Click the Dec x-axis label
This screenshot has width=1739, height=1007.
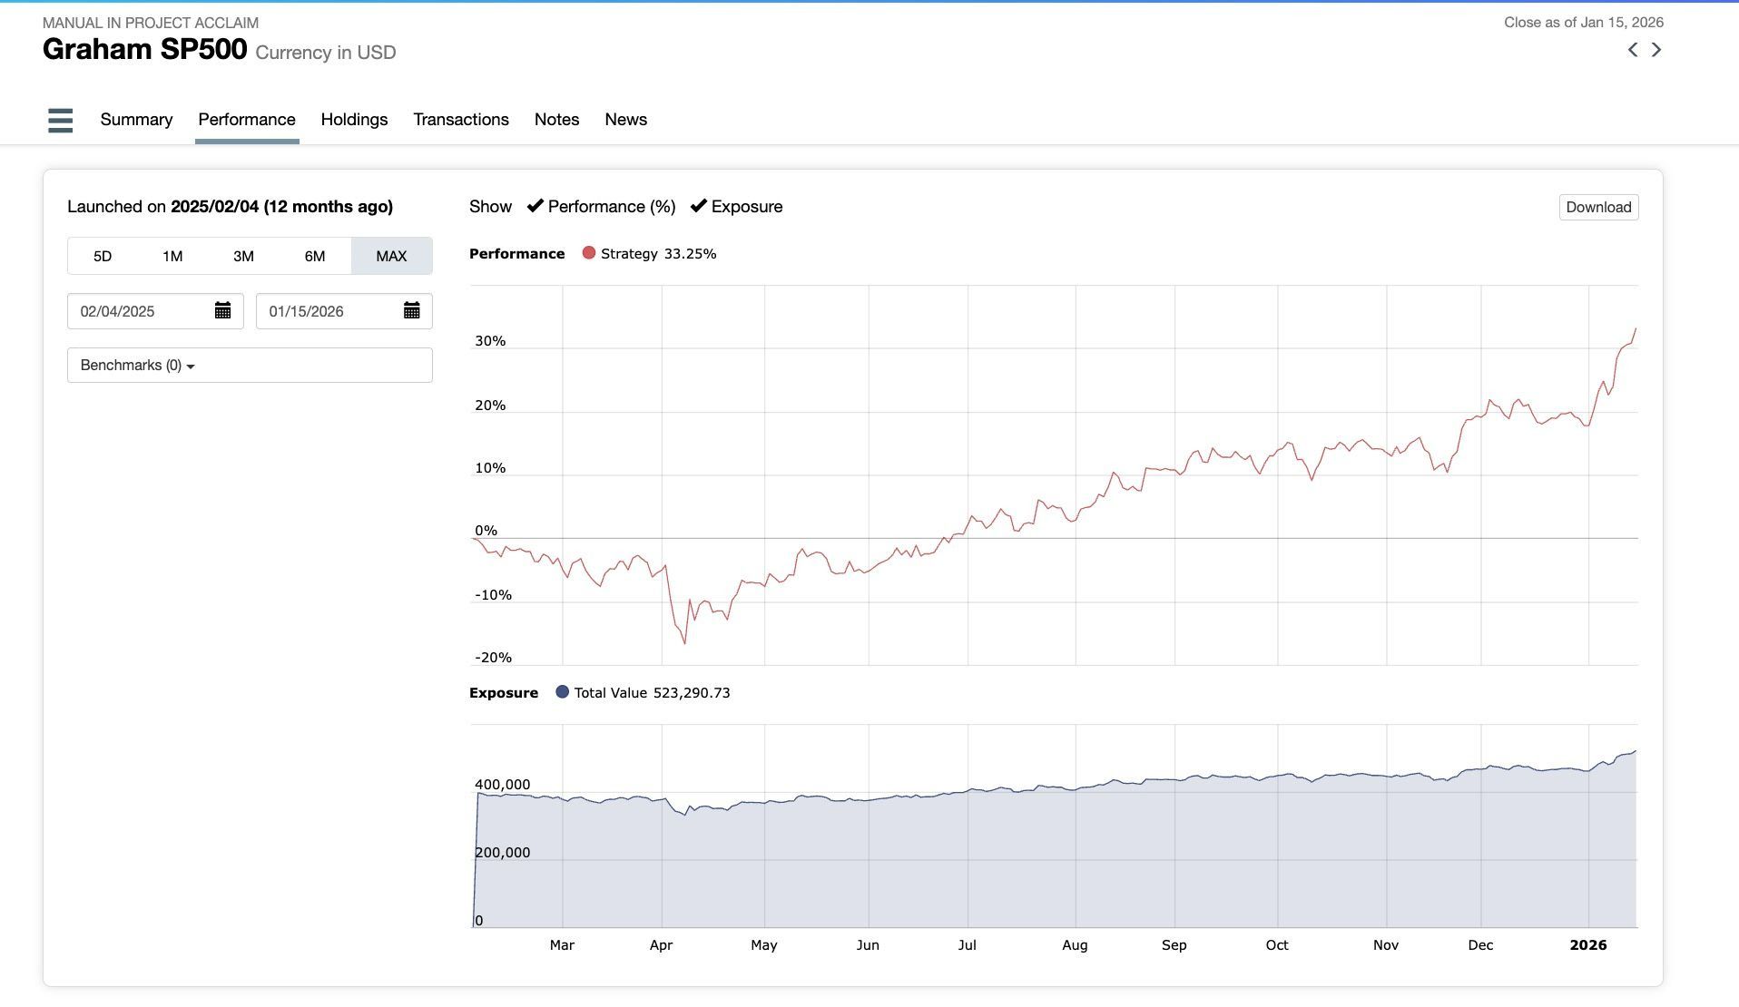point(1480,945)
